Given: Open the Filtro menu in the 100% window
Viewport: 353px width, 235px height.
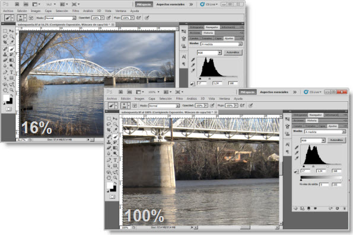Looking at the screenshot, I should point(179,99).
